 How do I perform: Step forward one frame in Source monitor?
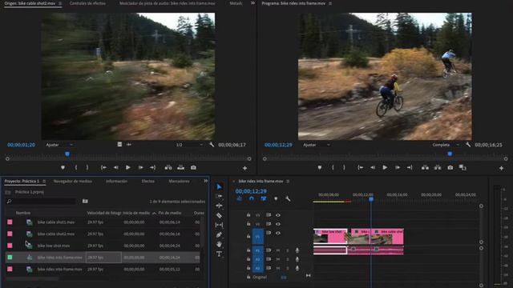pyautogui.click(x=141, y=167)
